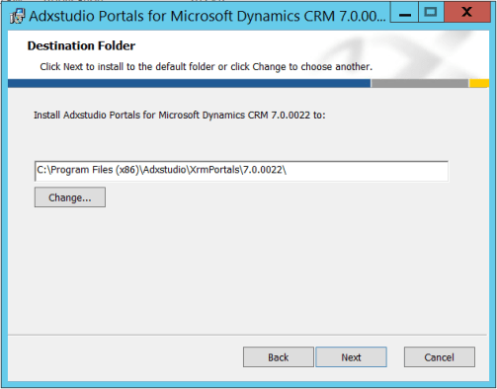The height and width of the screenshot is (389, 497).
Task: Click the 'Install Adxstudio Portals for Microsoft Dynamics CRM 7.0.0022 to:' label
Action: [x=180, y=116]
